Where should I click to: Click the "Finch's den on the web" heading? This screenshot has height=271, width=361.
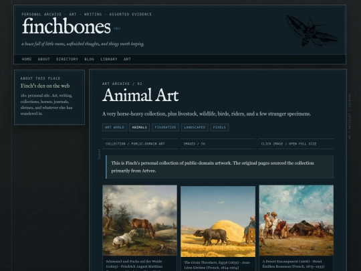pos(45,86)
